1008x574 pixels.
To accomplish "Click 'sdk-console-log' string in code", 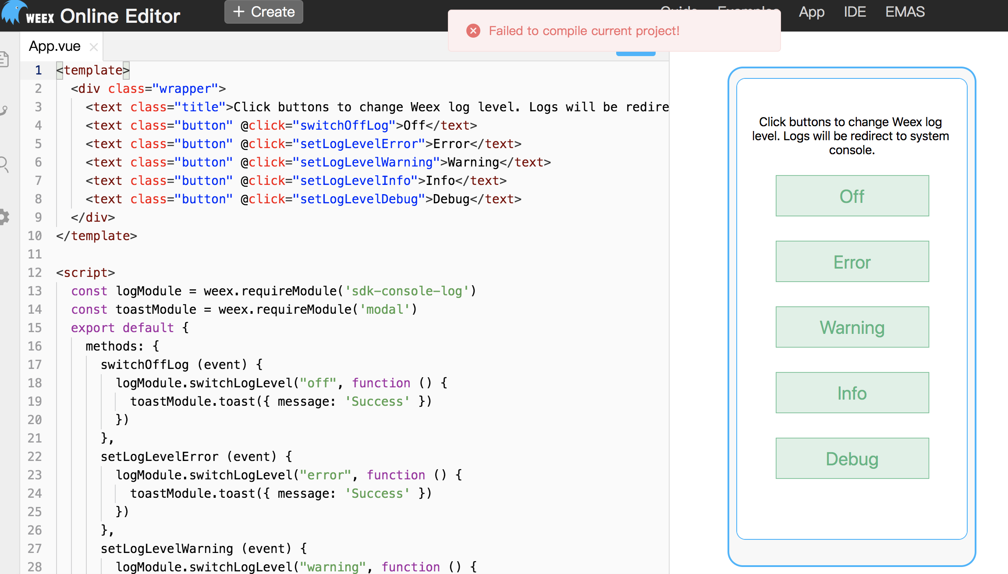I will click(x=407, y=291).
